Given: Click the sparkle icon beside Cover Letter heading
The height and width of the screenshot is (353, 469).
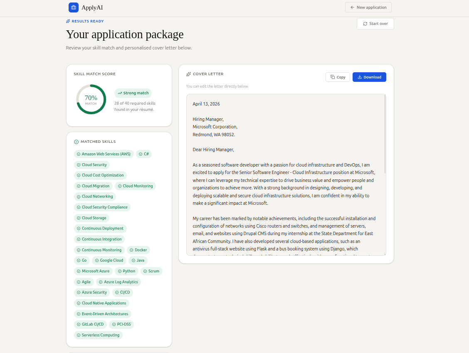Looking at the screenshot, I should 188,74.
